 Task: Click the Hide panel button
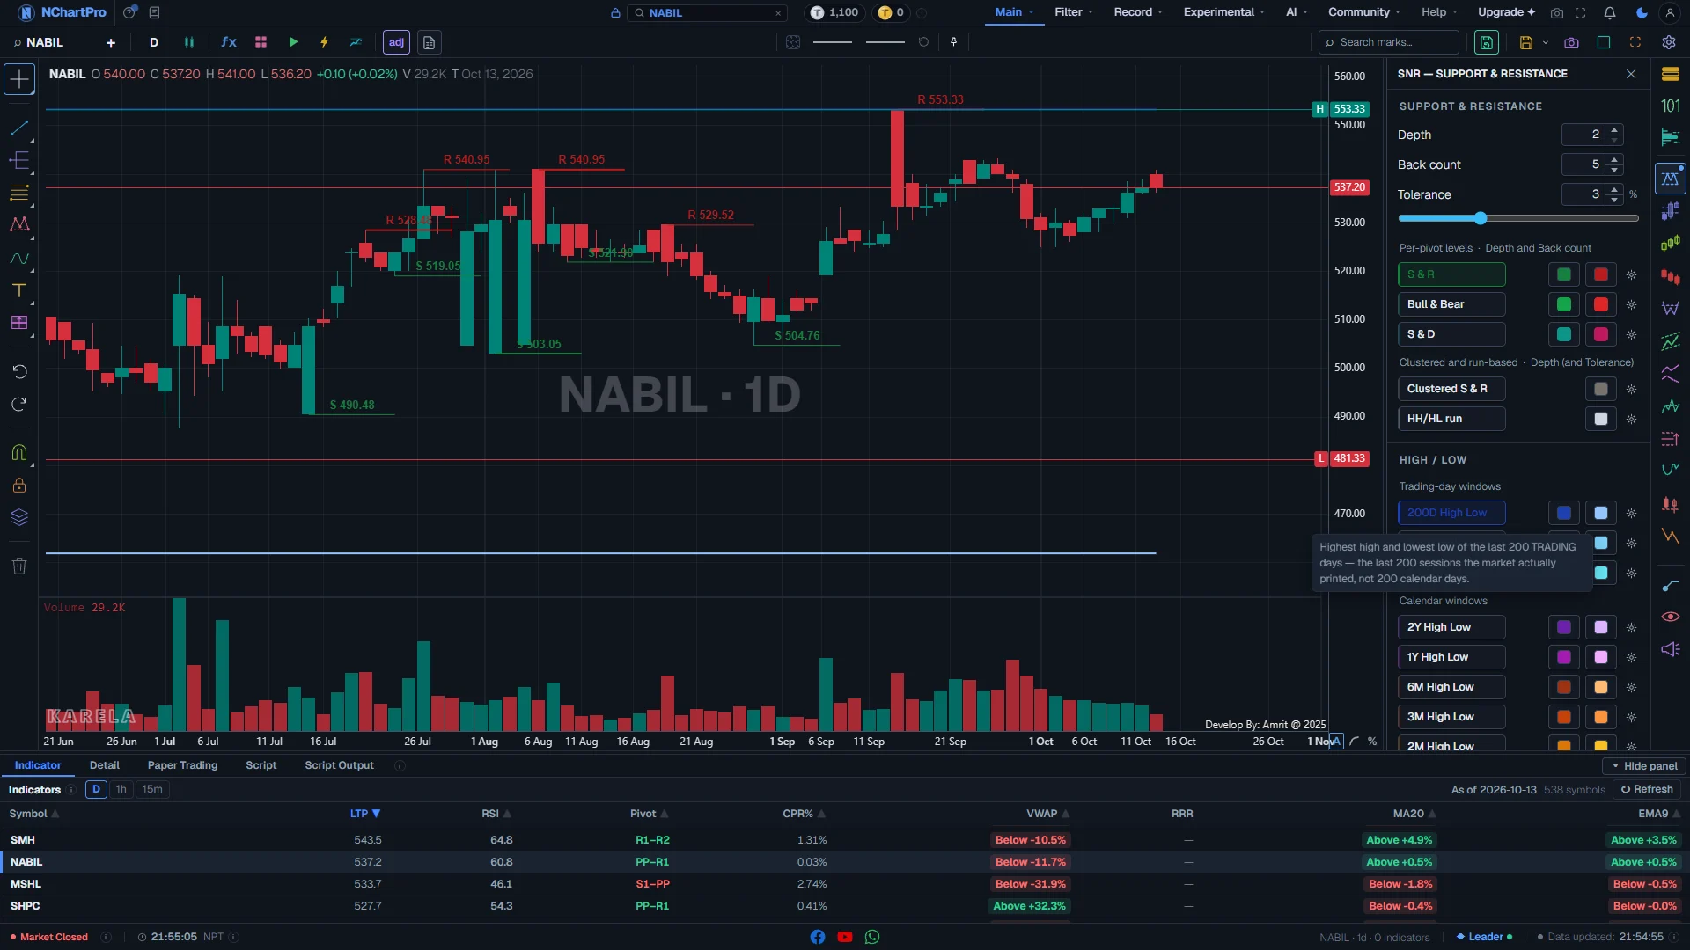tap(1643, 766)
